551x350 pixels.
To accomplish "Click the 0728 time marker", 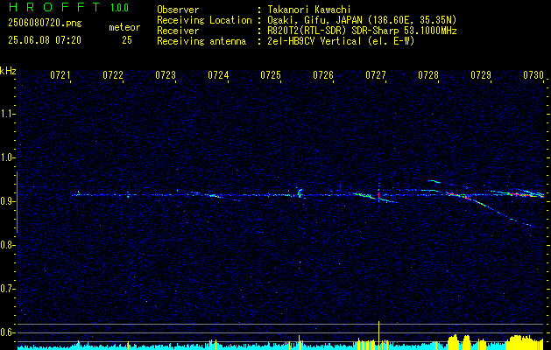I will click(428, 75).
